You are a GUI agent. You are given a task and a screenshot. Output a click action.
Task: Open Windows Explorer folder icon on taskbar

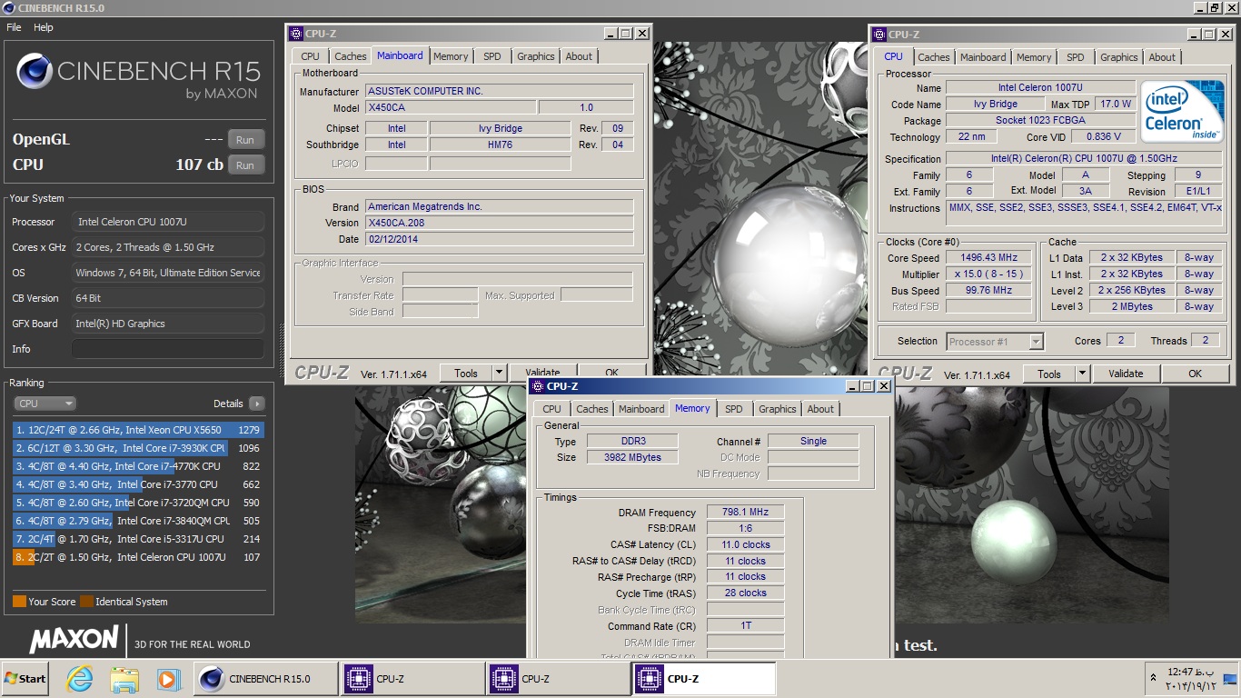(124, 678)
